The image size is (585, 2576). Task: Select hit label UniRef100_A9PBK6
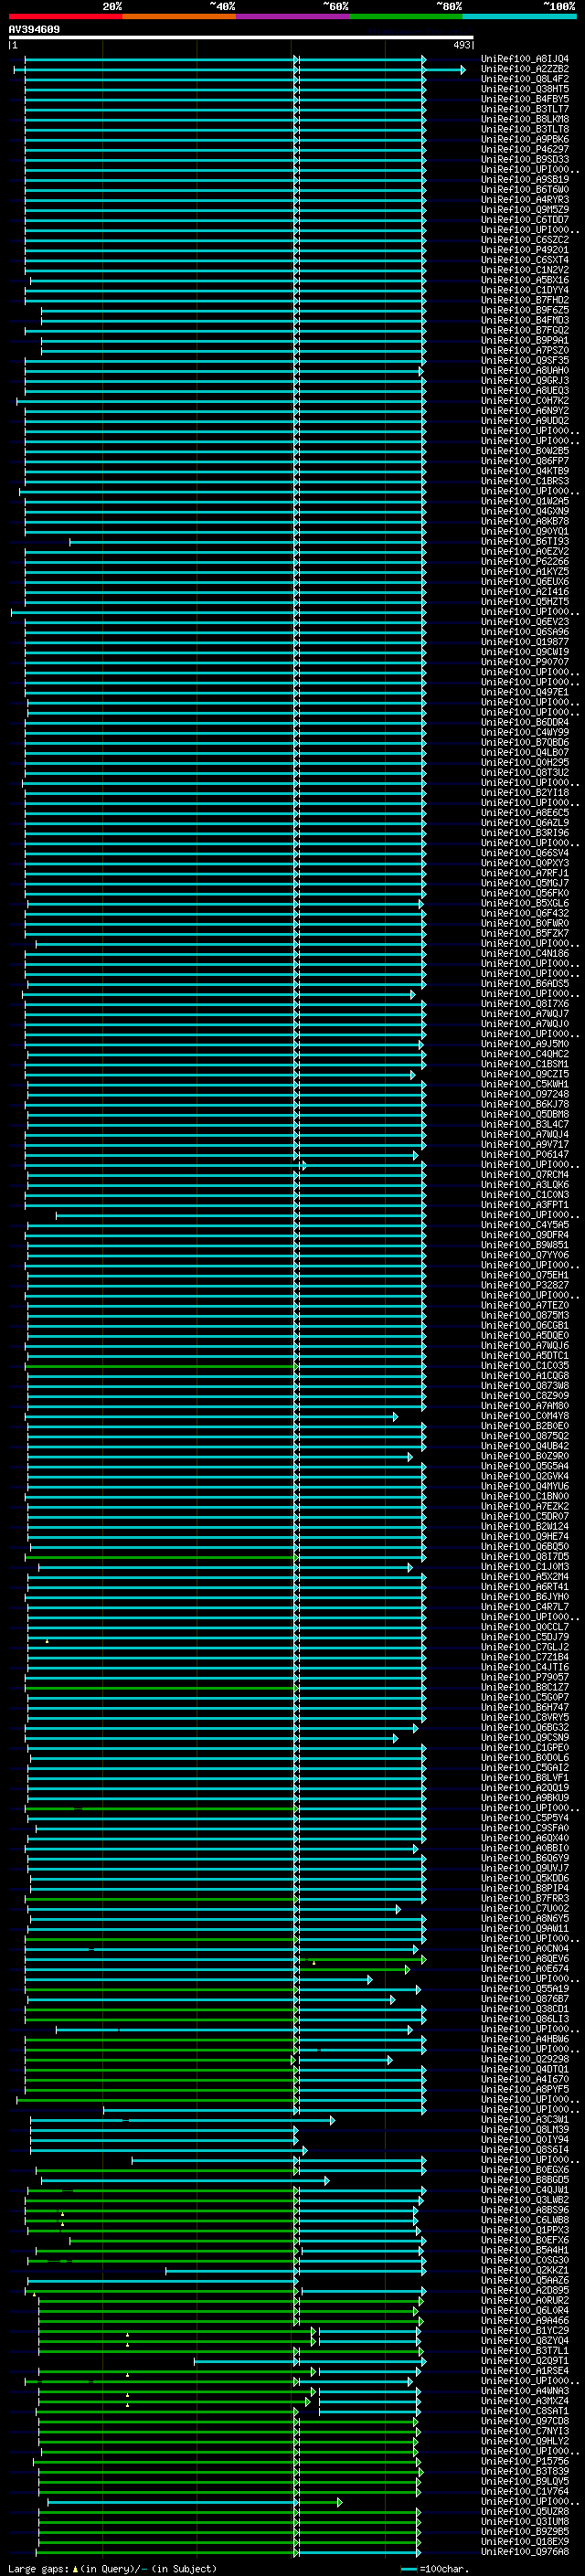pos(525,139)
